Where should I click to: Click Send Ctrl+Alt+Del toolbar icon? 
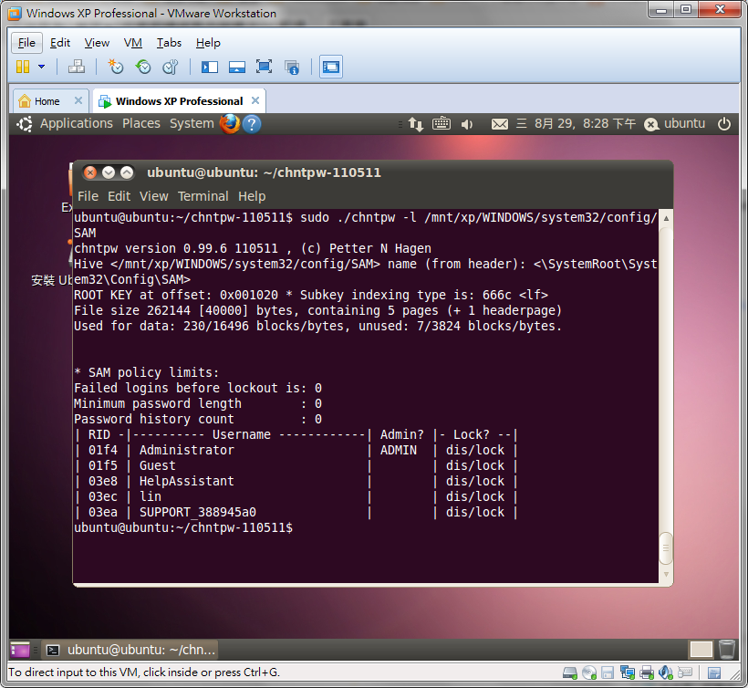point(77,67)
